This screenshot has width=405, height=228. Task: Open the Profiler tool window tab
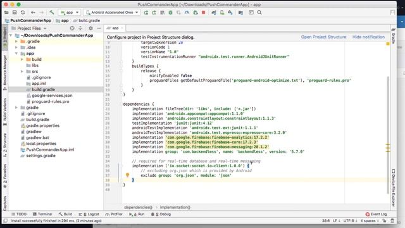114,214
